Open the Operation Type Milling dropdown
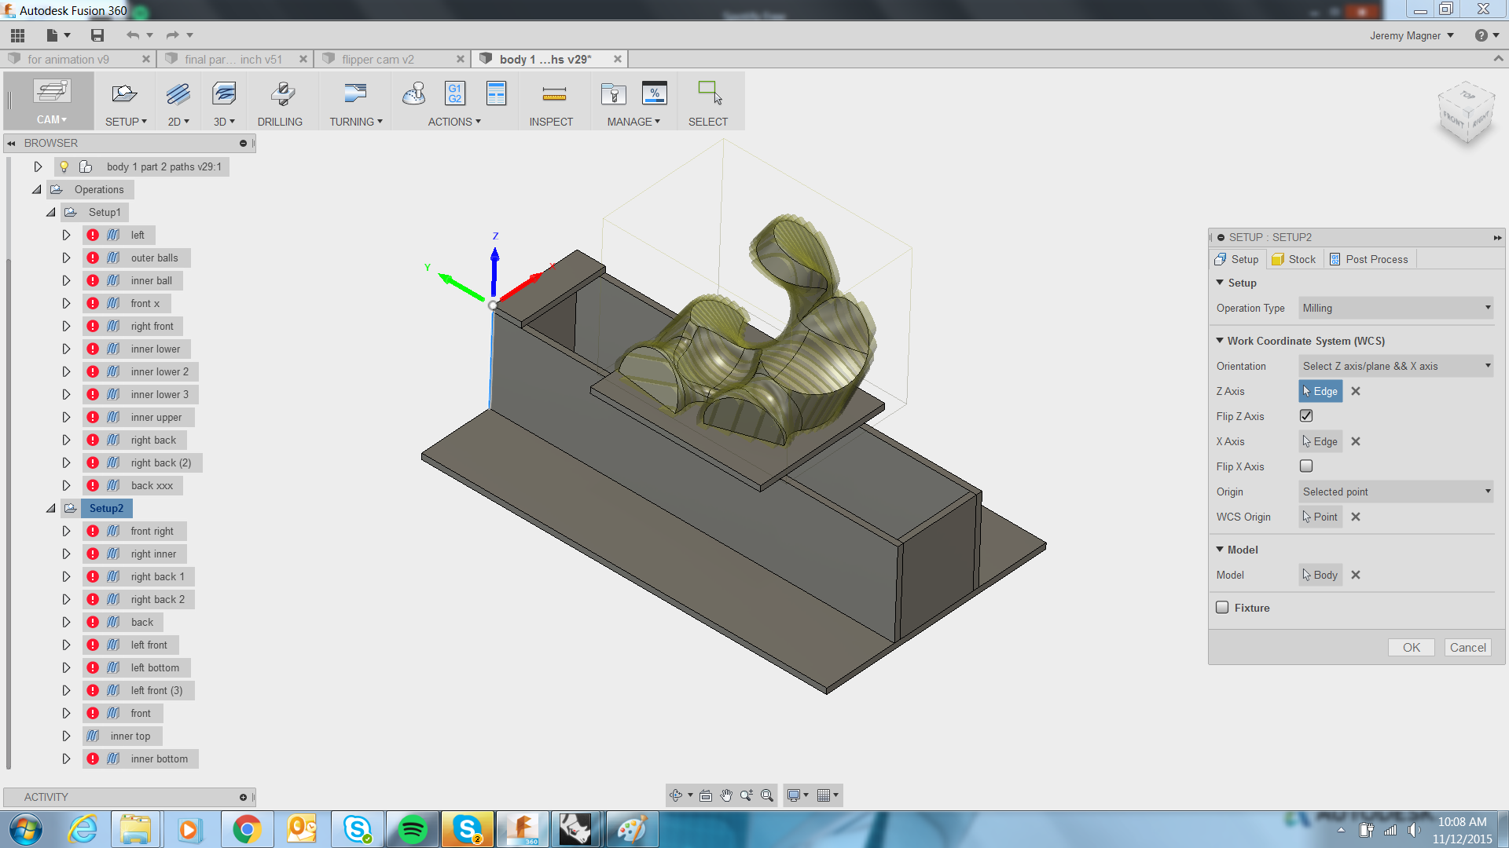 pyautogui.click(x=1396, y=308)
